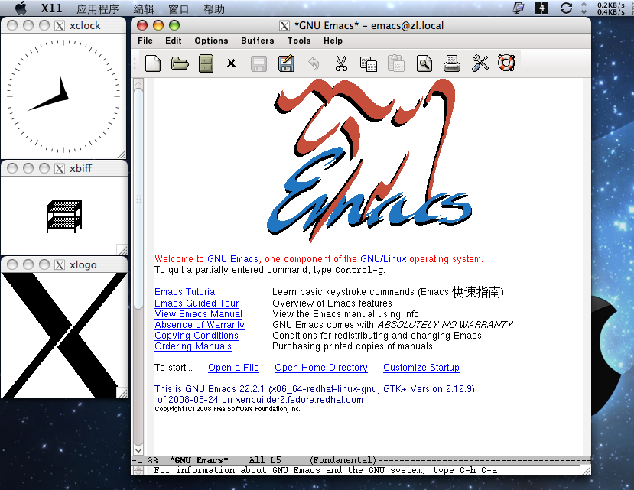Click the Print buffer printer icon
The width and height of the screenshot is (634, 490).
[452, 63]
